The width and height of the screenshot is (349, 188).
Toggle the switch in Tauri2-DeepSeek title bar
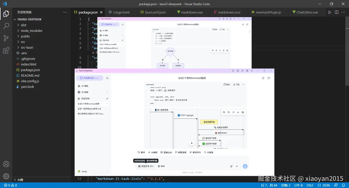click(232, 71)
